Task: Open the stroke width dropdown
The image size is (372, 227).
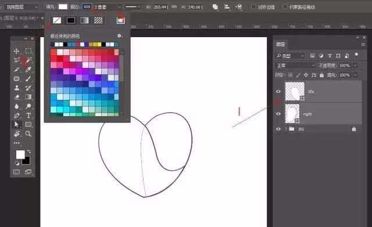Action: click(x=108, y=7)
